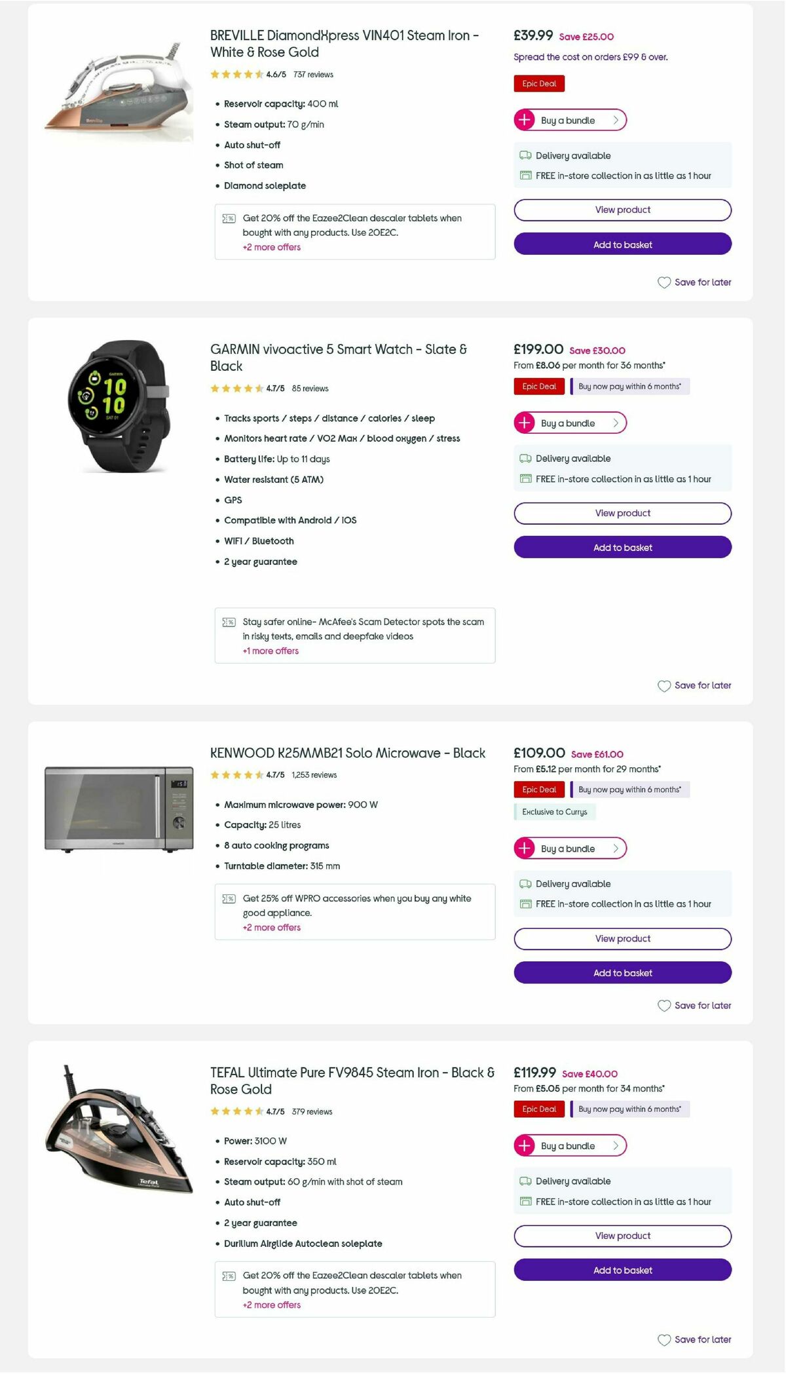Click the heart icon to save the Garmin watch

663,685
